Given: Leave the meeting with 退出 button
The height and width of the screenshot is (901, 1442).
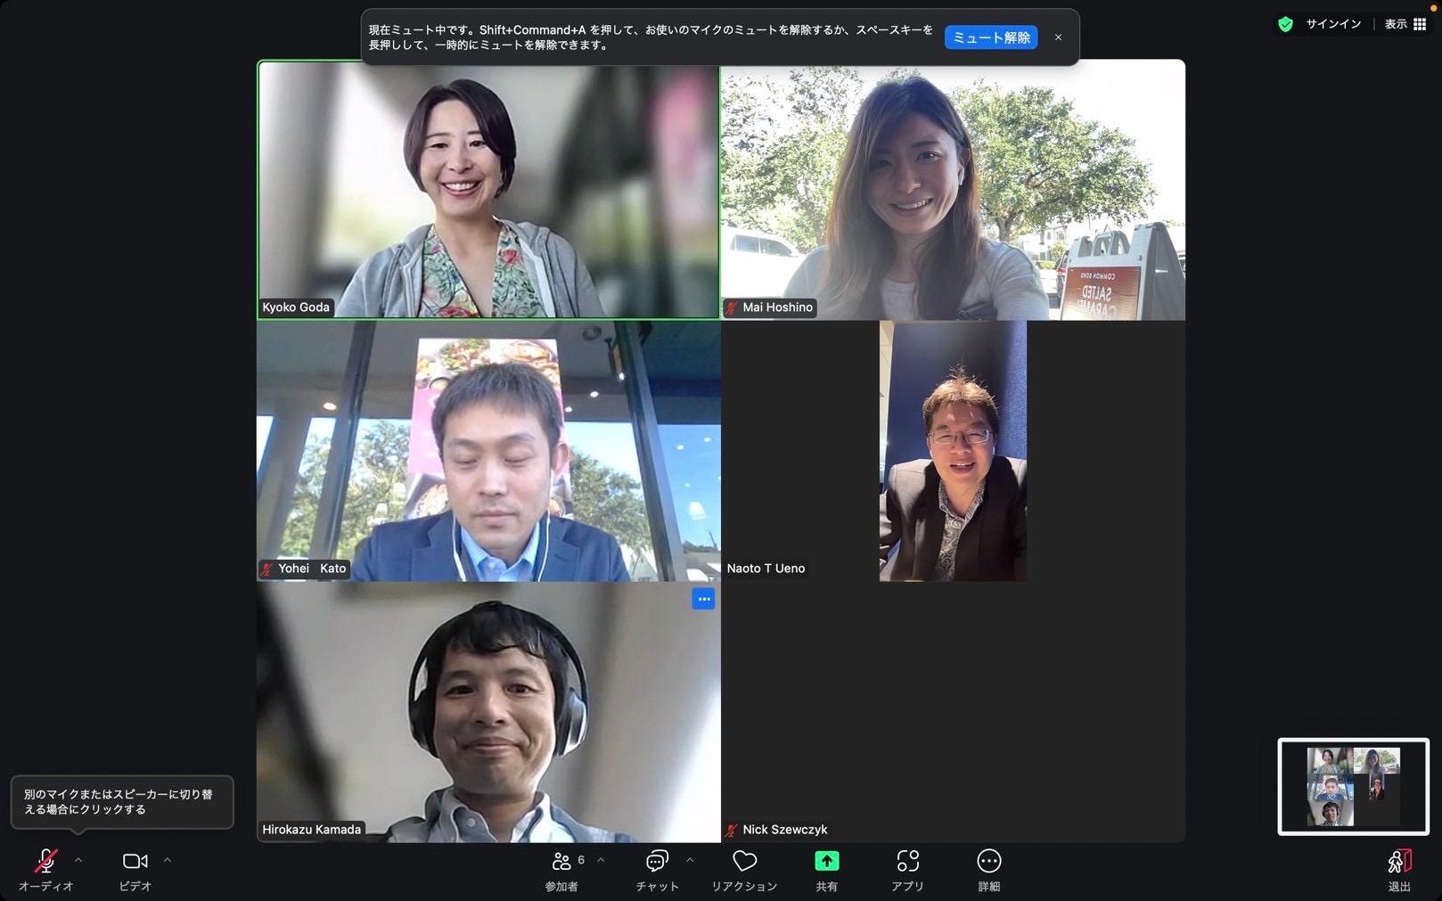Looking at the screenshot, I should (x=1399, y=869).
